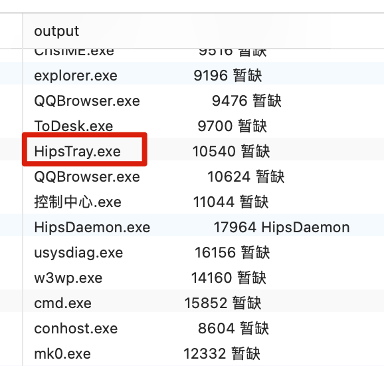
Task: Click the value 12332 暂缺
Action: 222,353
